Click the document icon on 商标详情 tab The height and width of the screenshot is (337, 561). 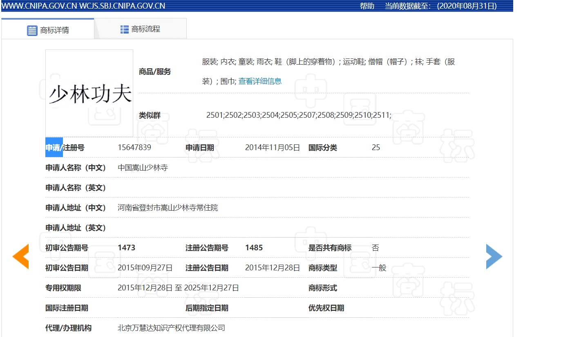[x=32, y=30]
